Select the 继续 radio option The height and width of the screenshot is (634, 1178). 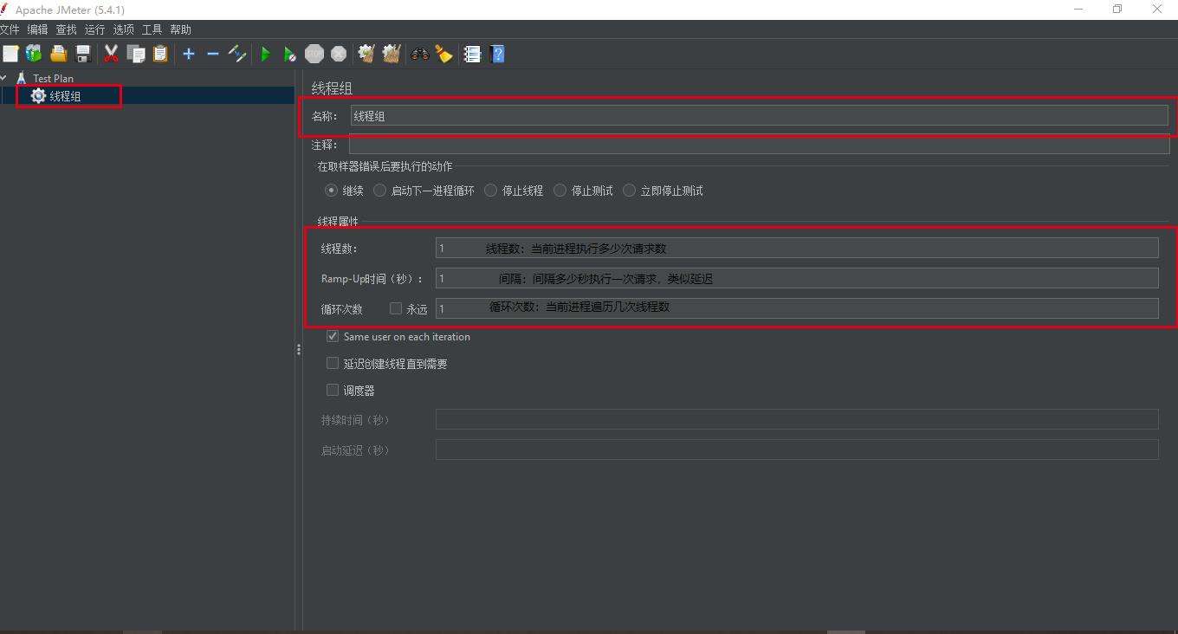coord(331,191)
